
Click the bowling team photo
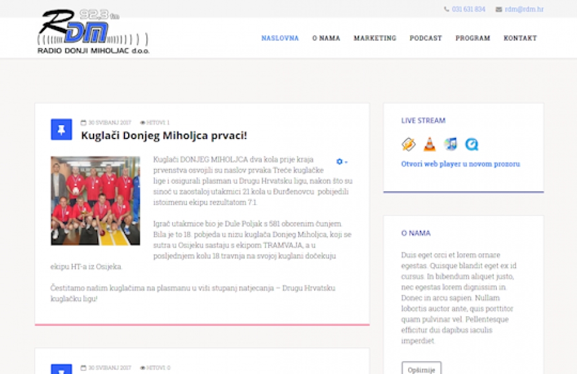[x=96, y=200]
